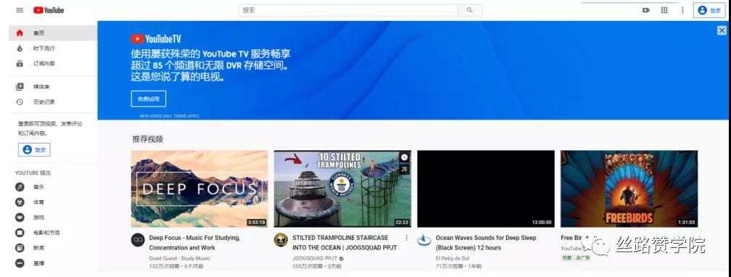
Task: Click the YouTube TV banner logo
Action: 156,38
